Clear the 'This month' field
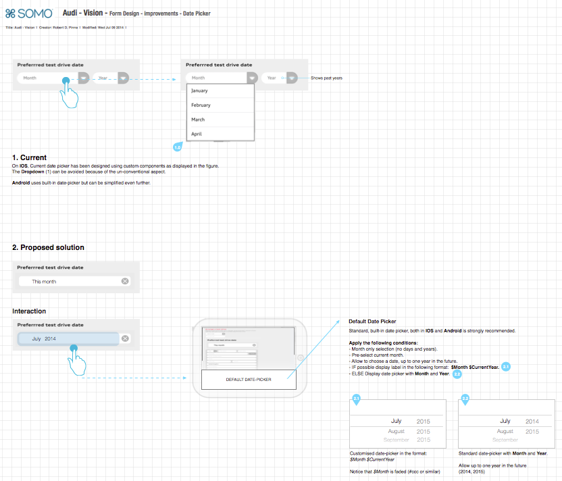Screen dimensions: 562x481 125,281
